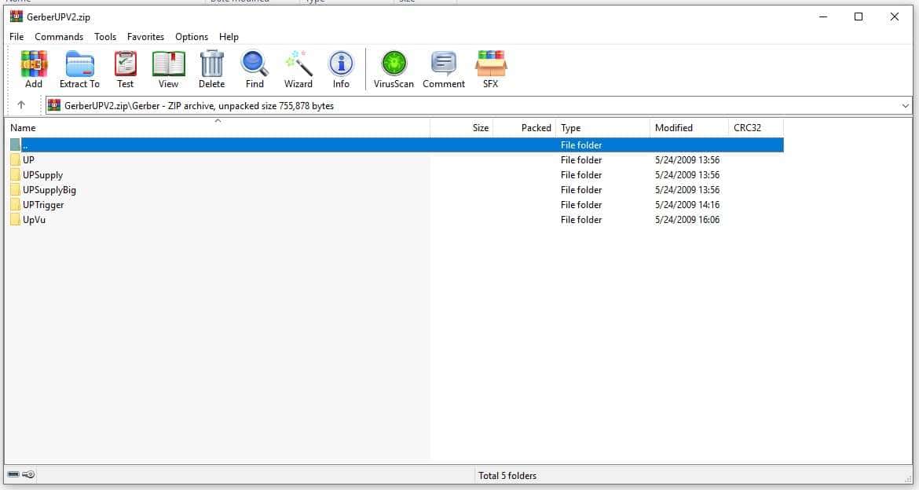Click the File folder type of UpVu row
Screen dimensions: 919x490
tap(581, 220)
